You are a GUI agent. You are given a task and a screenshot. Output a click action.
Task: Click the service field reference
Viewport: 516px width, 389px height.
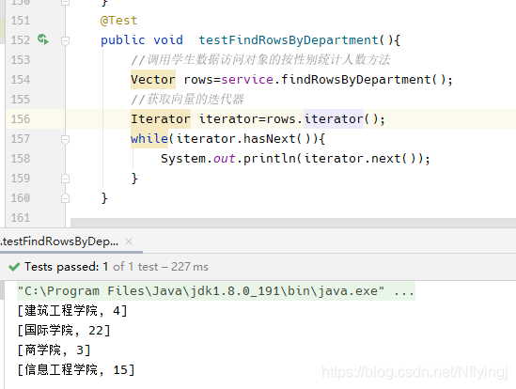(247, 79)
